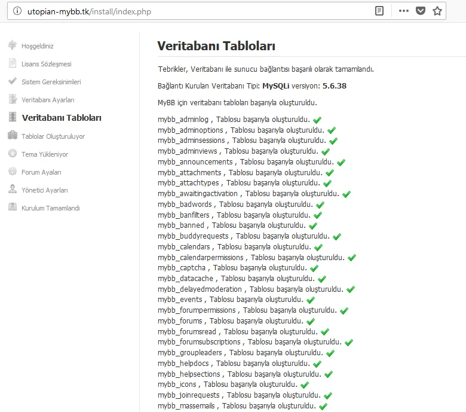The height and width of the screenshot is (412, 466).
Task: Click green checkmark next to mybb_adminoptions
Action: click(x=332, y=130)
